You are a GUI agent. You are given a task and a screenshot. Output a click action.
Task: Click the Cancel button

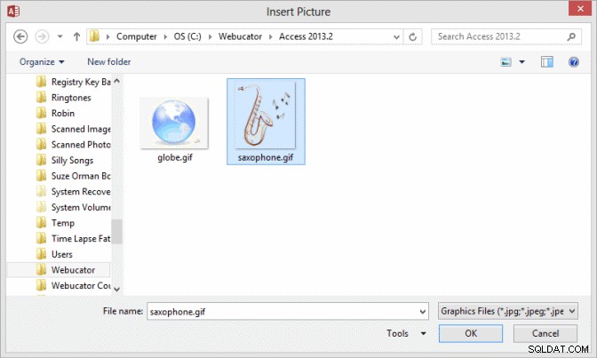coord(545,333)
